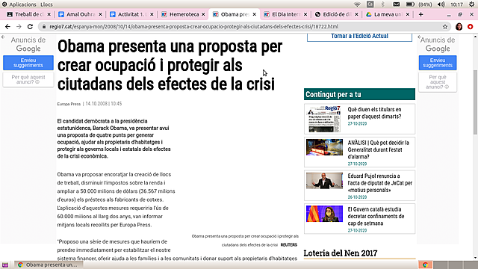Image resolution: width=478 pixels, height=269 pixels.
Task: Close the 'Amal Ouhra' tab
Action: point(100,14)
